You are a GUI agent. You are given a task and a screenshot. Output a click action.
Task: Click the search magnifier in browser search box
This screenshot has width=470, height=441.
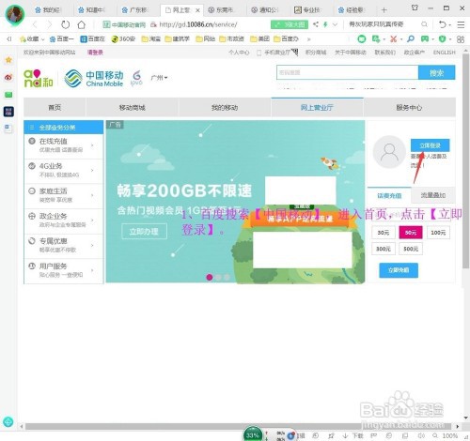tap(424, 24)
